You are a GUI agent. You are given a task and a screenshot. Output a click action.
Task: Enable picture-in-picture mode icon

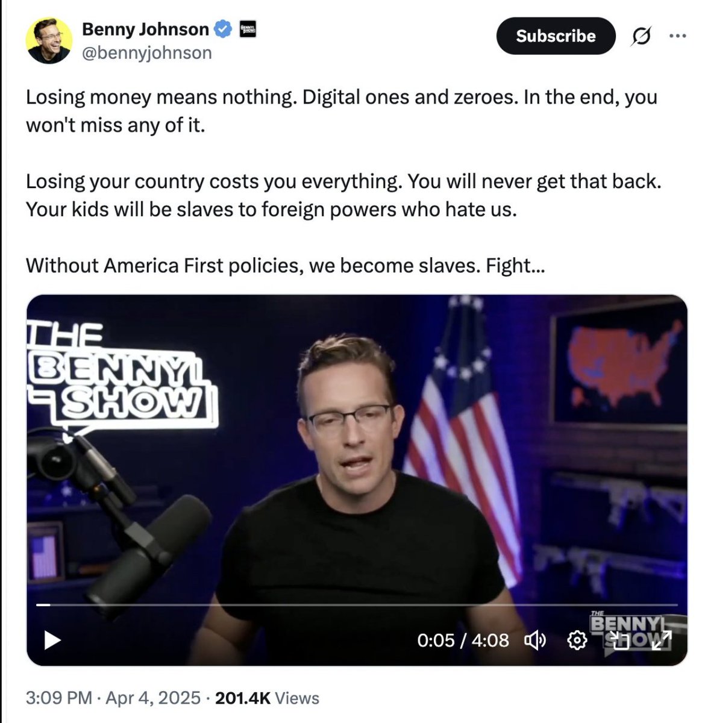[618, 640]
